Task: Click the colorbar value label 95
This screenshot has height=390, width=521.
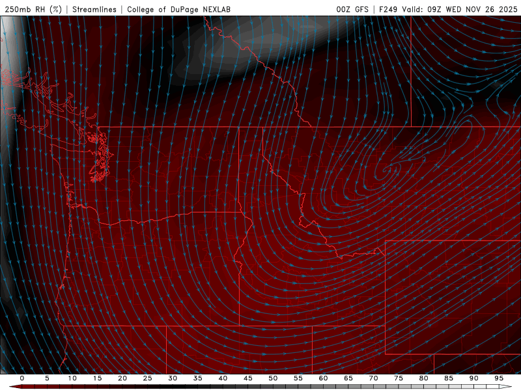Action: coord(499,378)
